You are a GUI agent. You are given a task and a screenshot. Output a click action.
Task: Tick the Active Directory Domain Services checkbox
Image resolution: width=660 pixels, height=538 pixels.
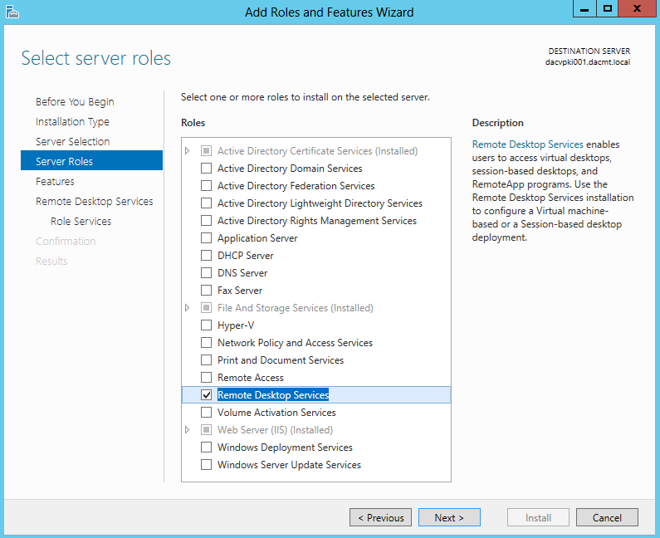click(x=206, y=169)
